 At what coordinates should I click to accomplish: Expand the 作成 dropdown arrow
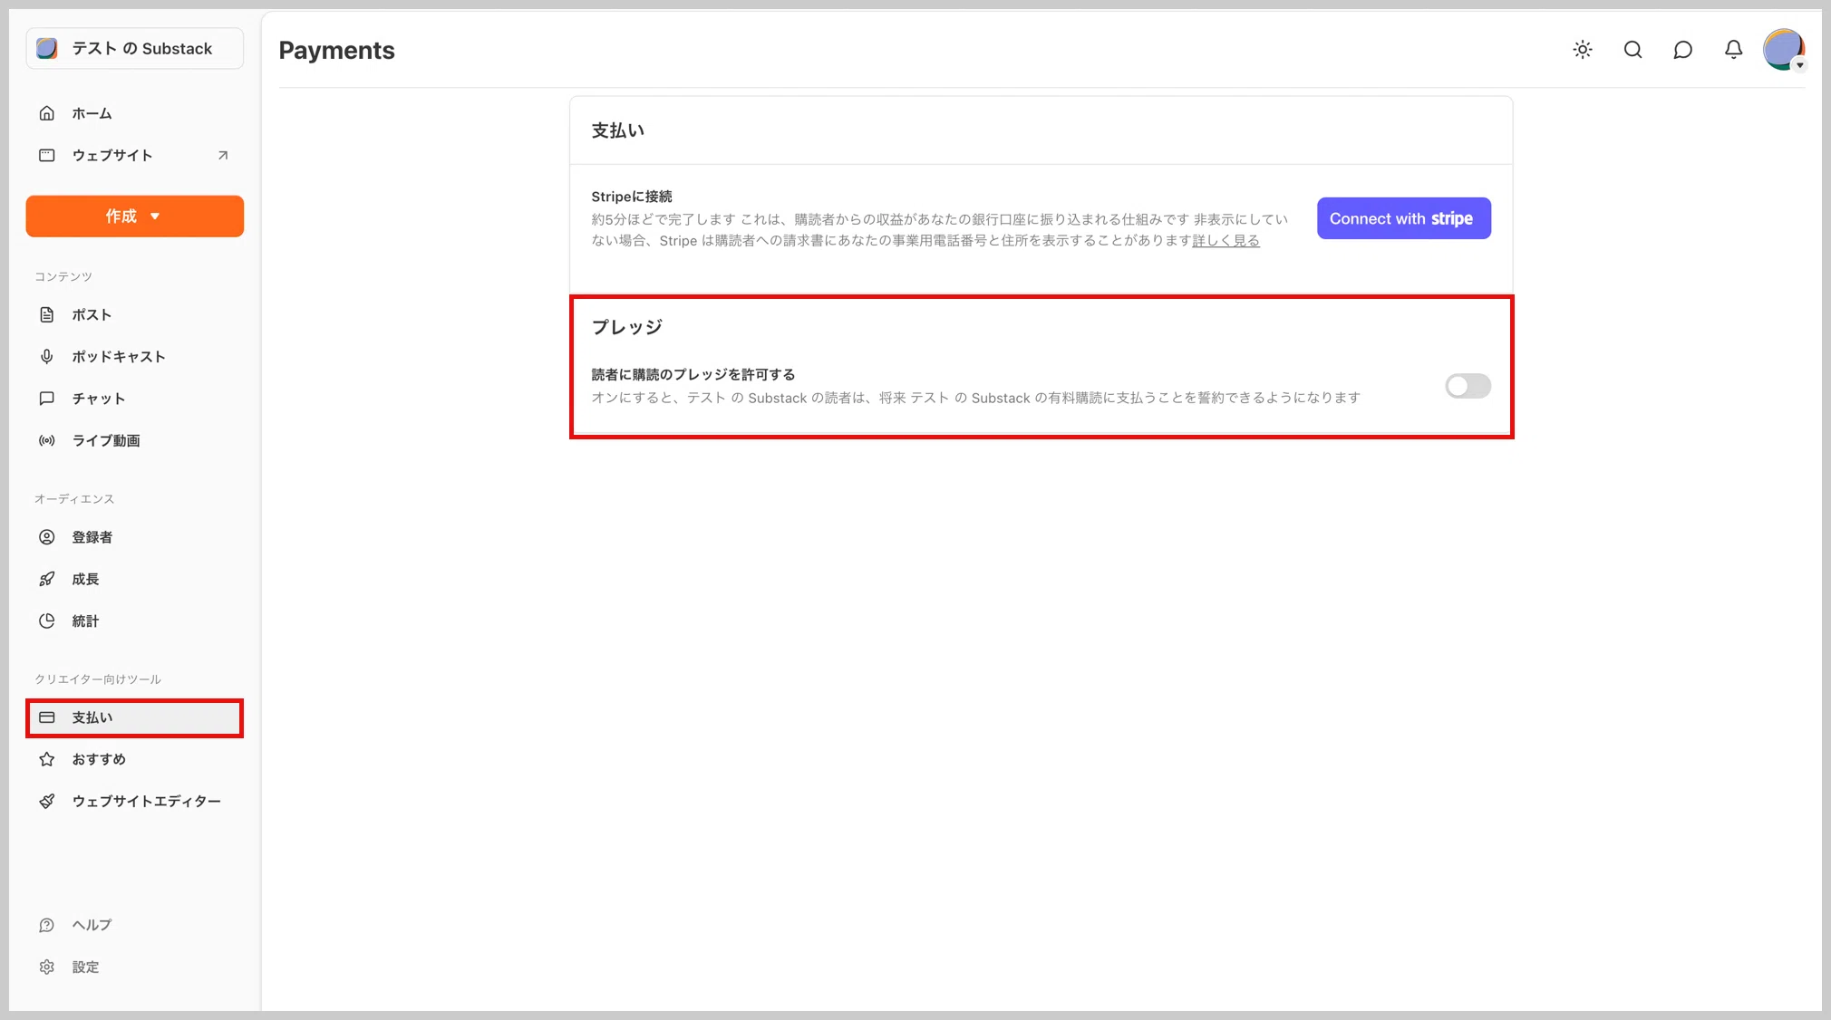[155, 217]
